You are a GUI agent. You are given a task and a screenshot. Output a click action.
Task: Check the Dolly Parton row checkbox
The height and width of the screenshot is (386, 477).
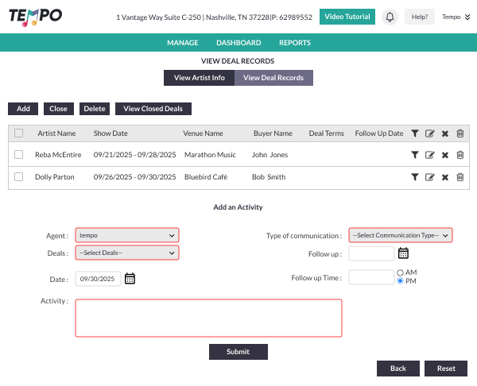[19, 177]
